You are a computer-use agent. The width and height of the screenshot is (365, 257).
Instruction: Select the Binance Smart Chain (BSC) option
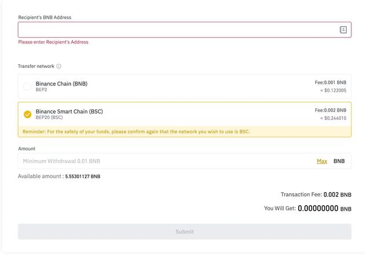pyautogui.click(x=185, y=114)
